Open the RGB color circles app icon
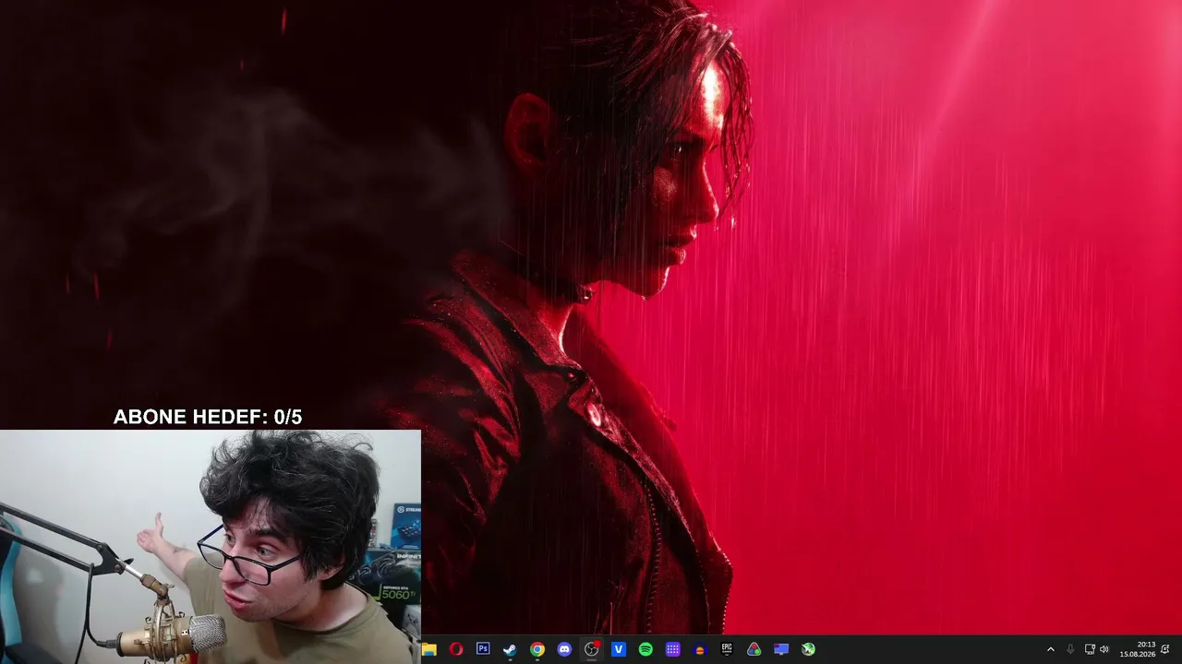This screenshot has height=664, width=1182. (x=754, y=649)
